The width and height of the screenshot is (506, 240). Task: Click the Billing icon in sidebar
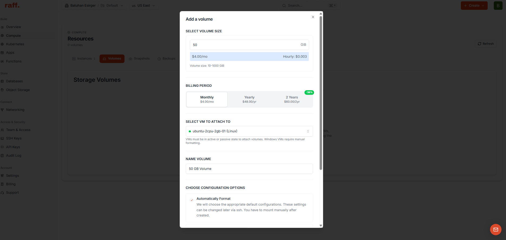pos(2,184)
